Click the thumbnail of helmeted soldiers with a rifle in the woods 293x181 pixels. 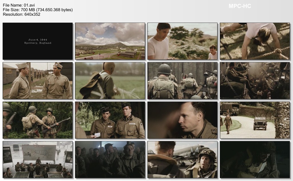37,120
